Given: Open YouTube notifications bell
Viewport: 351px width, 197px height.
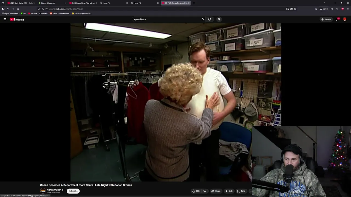Looking at the screenshot, I should pos(337,19).
